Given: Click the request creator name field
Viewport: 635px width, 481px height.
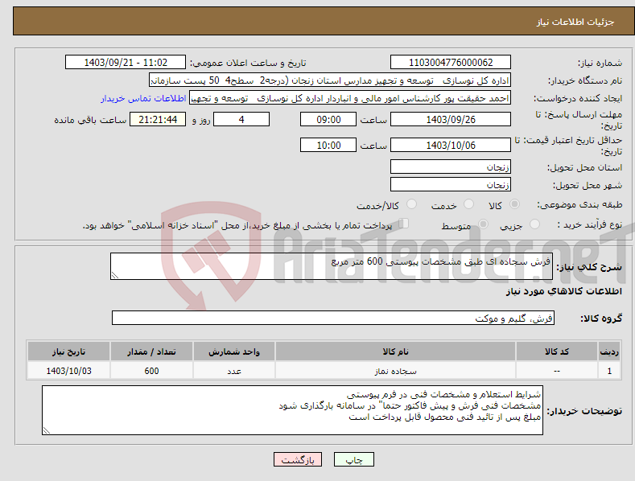Looking at the screenshot, I should pyautogui.click(x=350, y=98).
